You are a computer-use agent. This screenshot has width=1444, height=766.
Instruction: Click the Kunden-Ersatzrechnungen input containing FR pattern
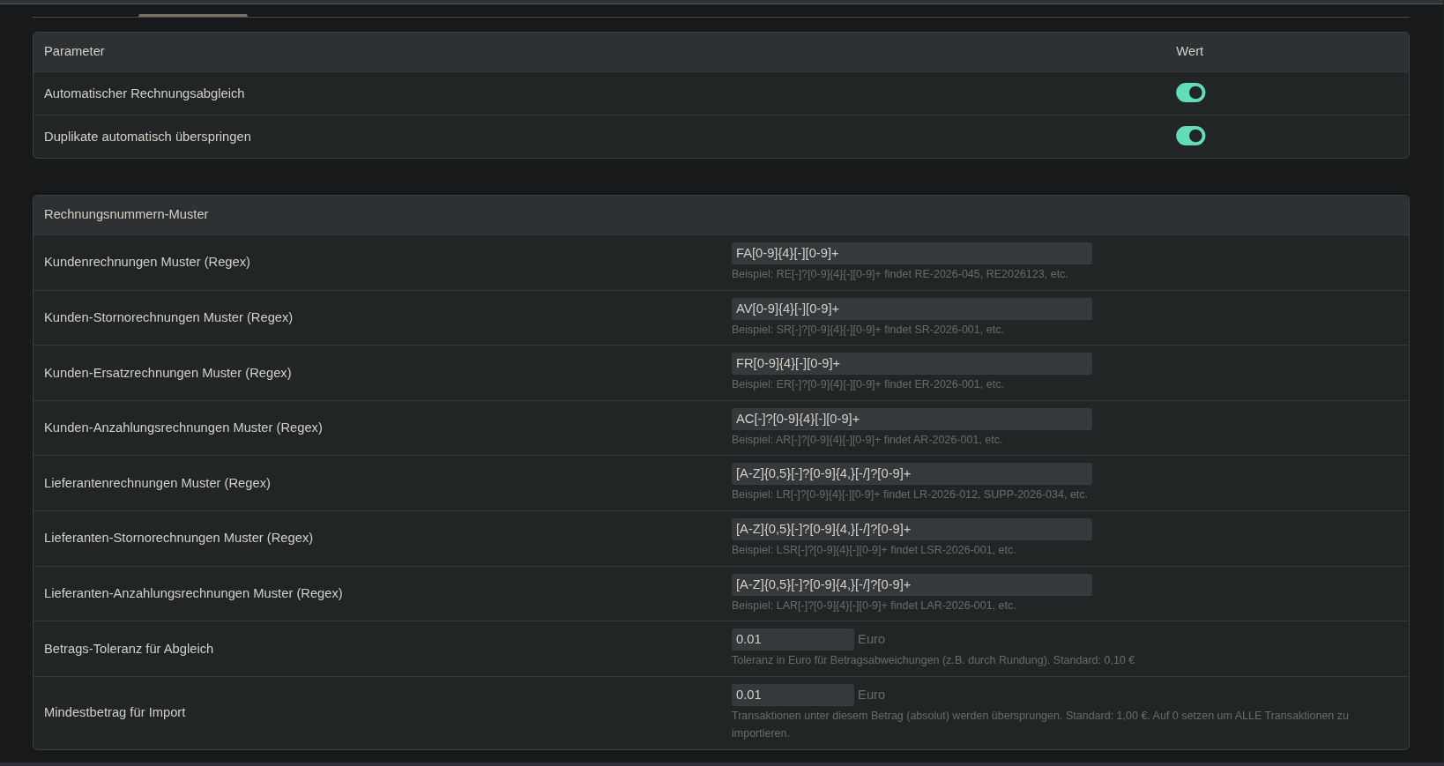(x=911, y=363)
